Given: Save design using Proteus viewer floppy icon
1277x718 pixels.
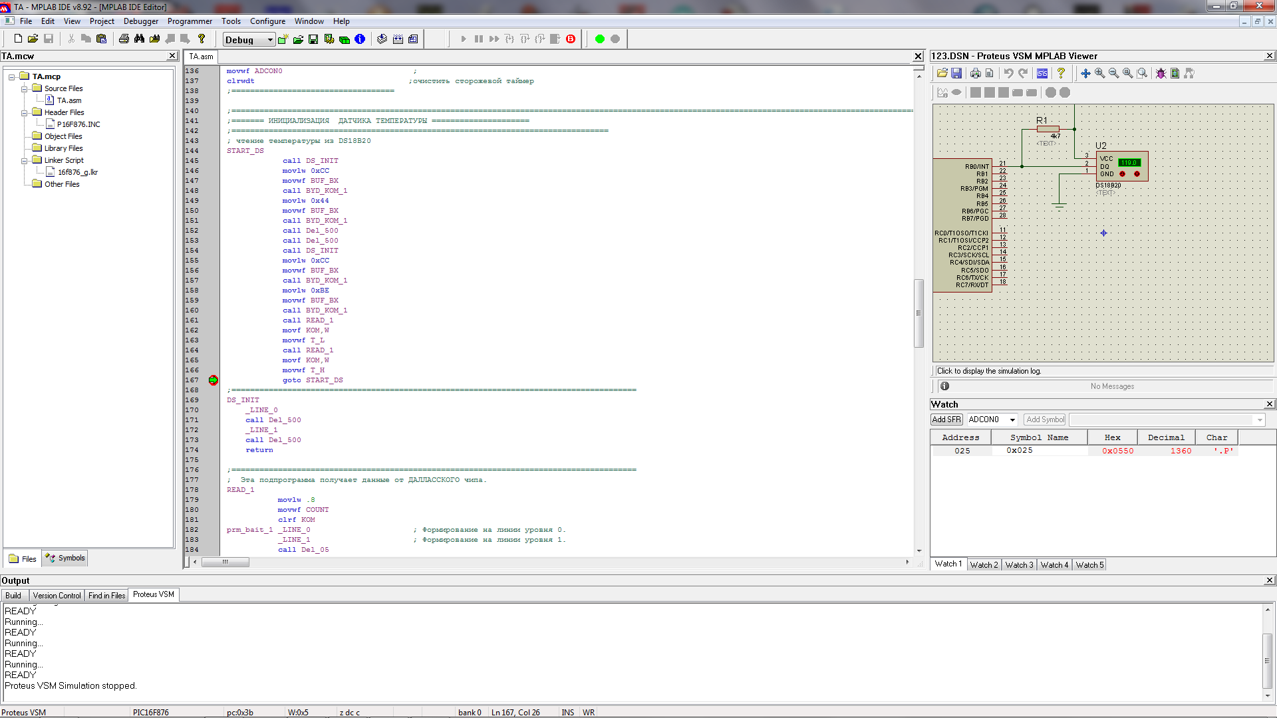Looking at the screenshot, I should (x=956, y=74).
